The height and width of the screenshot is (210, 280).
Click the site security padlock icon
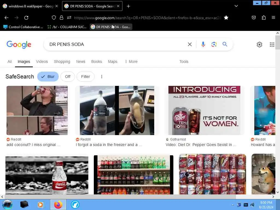62,17
